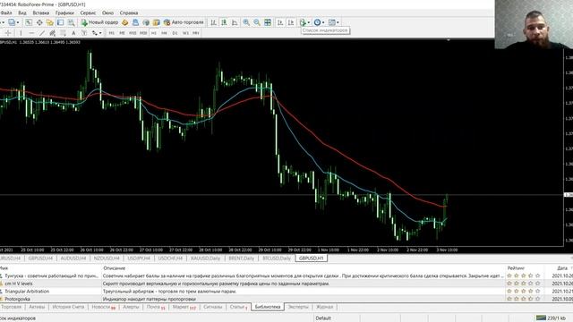This screenshot has height=322, width=573.
Task: Toggle the Auto-trading button
Action: [x=184, y=22]
